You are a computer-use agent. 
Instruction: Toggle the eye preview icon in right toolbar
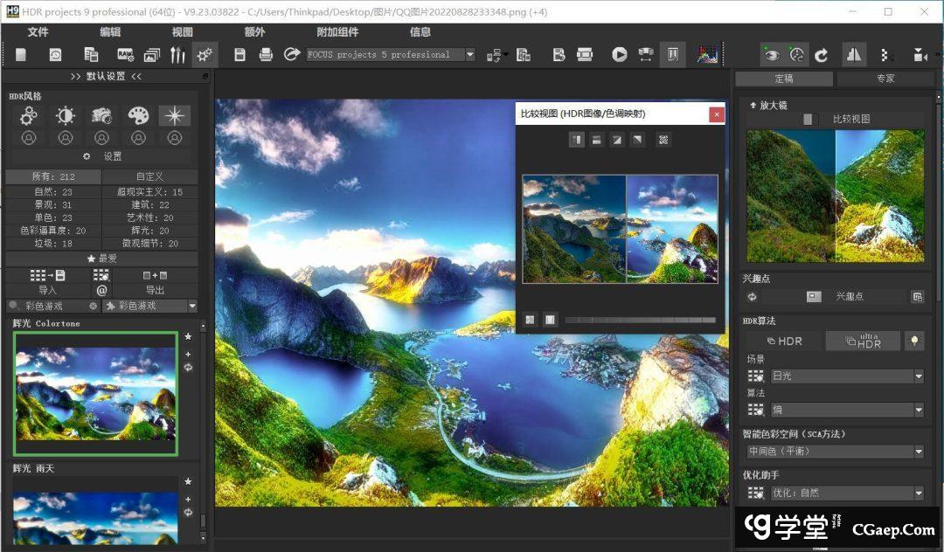coord(771,55)
